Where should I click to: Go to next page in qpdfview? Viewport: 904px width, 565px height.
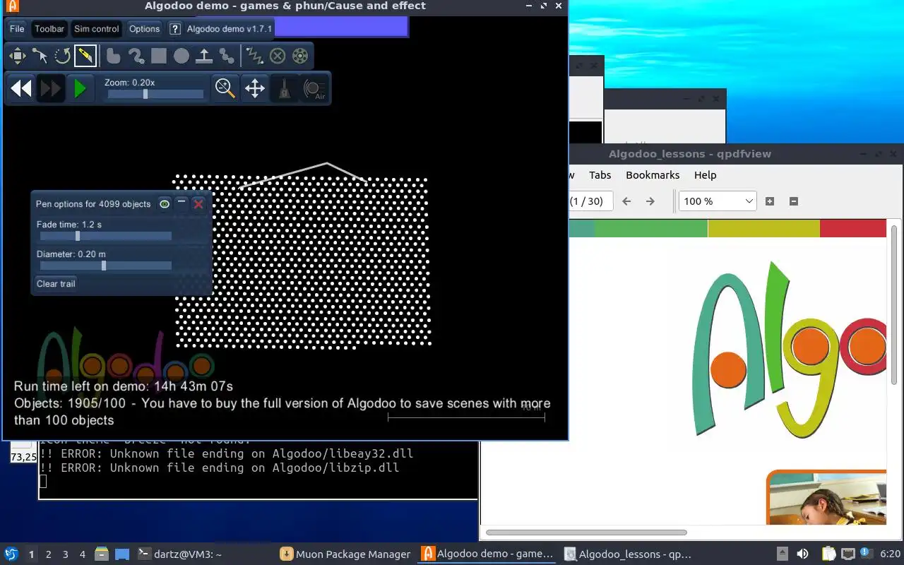click(650, 201)
